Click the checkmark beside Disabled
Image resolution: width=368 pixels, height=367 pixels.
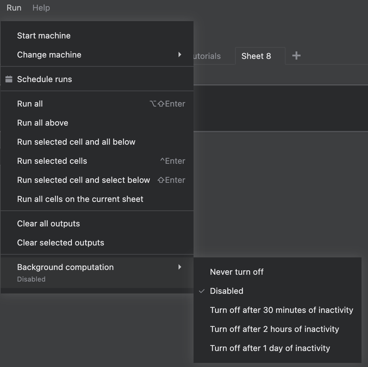click(x=202, y=291)
